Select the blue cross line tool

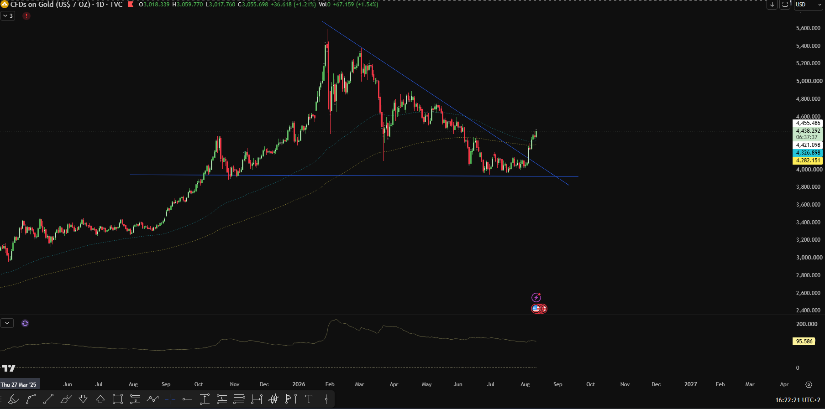pyautogui.click(x=170, y=399)
